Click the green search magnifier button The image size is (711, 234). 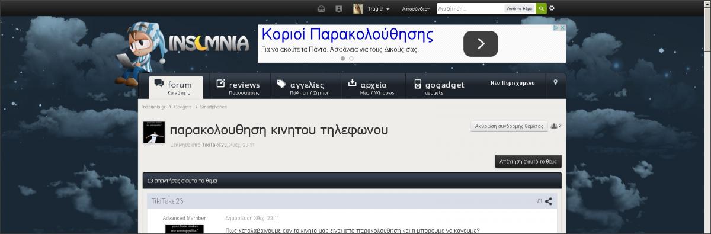[x=541, y=9]
